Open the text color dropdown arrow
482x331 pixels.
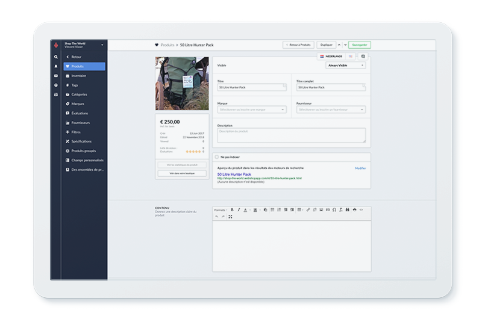click(250, 210)
